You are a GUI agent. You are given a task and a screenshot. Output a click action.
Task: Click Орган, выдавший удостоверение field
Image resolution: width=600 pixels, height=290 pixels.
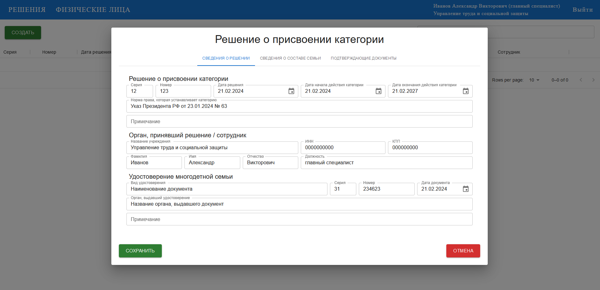[x=299, y=204]
